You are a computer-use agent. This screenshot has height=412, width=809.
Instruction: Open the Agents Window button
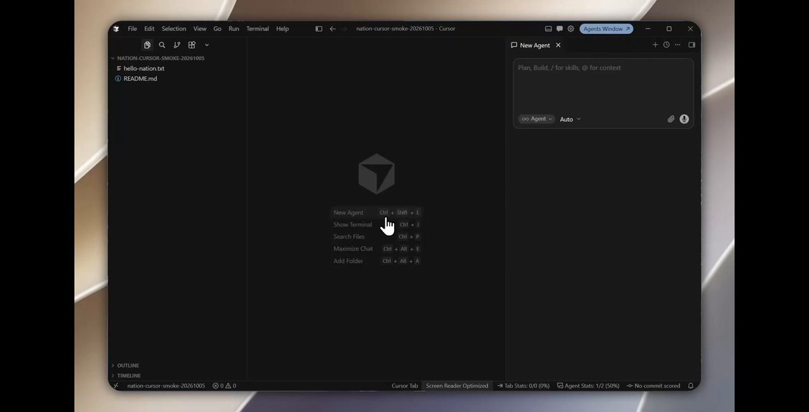point(606,29)
